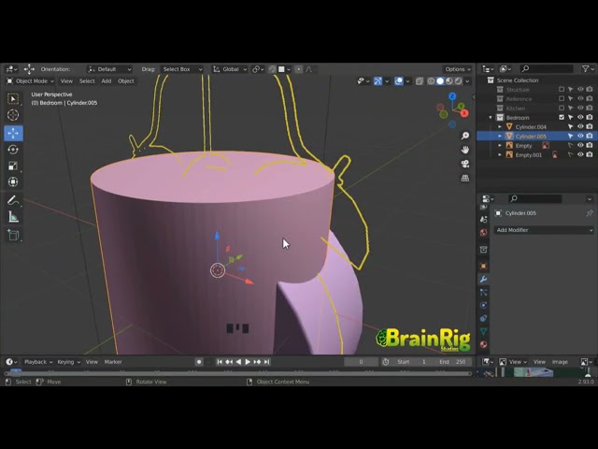The image size is (598, 449).
Task: Open the Object properties orange square tab
Action: click(x=483, y=266)
